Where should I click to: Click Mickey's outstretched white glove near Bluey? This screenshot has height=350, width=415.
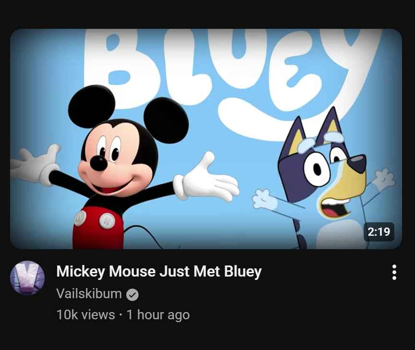206,178
